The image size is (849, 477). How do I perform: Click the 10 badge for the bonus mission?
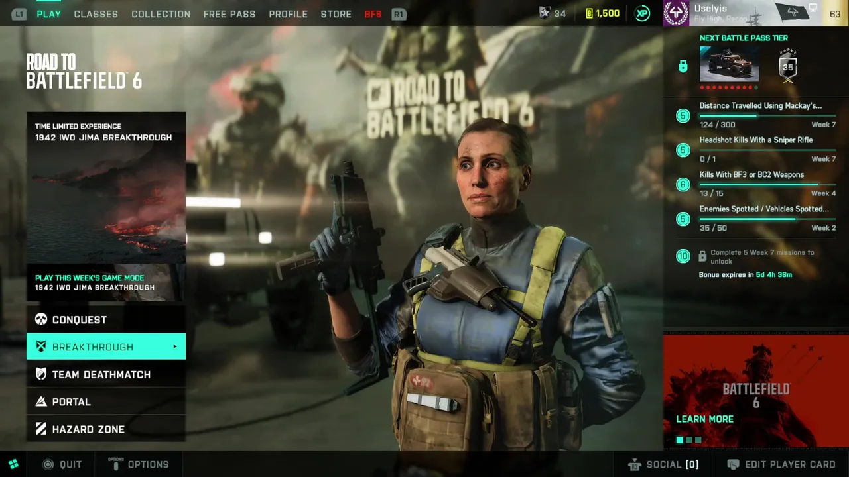(x=683, y=256)
